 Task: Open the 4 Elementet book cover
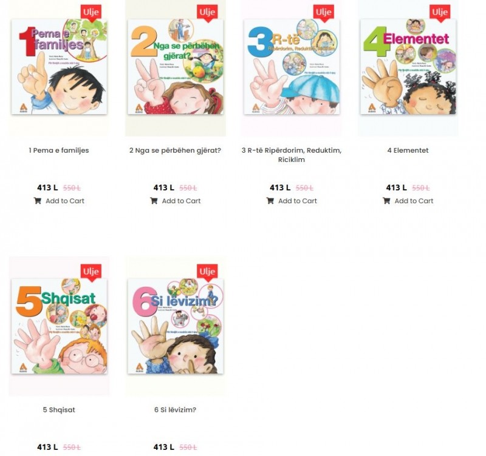[x=408, y=67]
